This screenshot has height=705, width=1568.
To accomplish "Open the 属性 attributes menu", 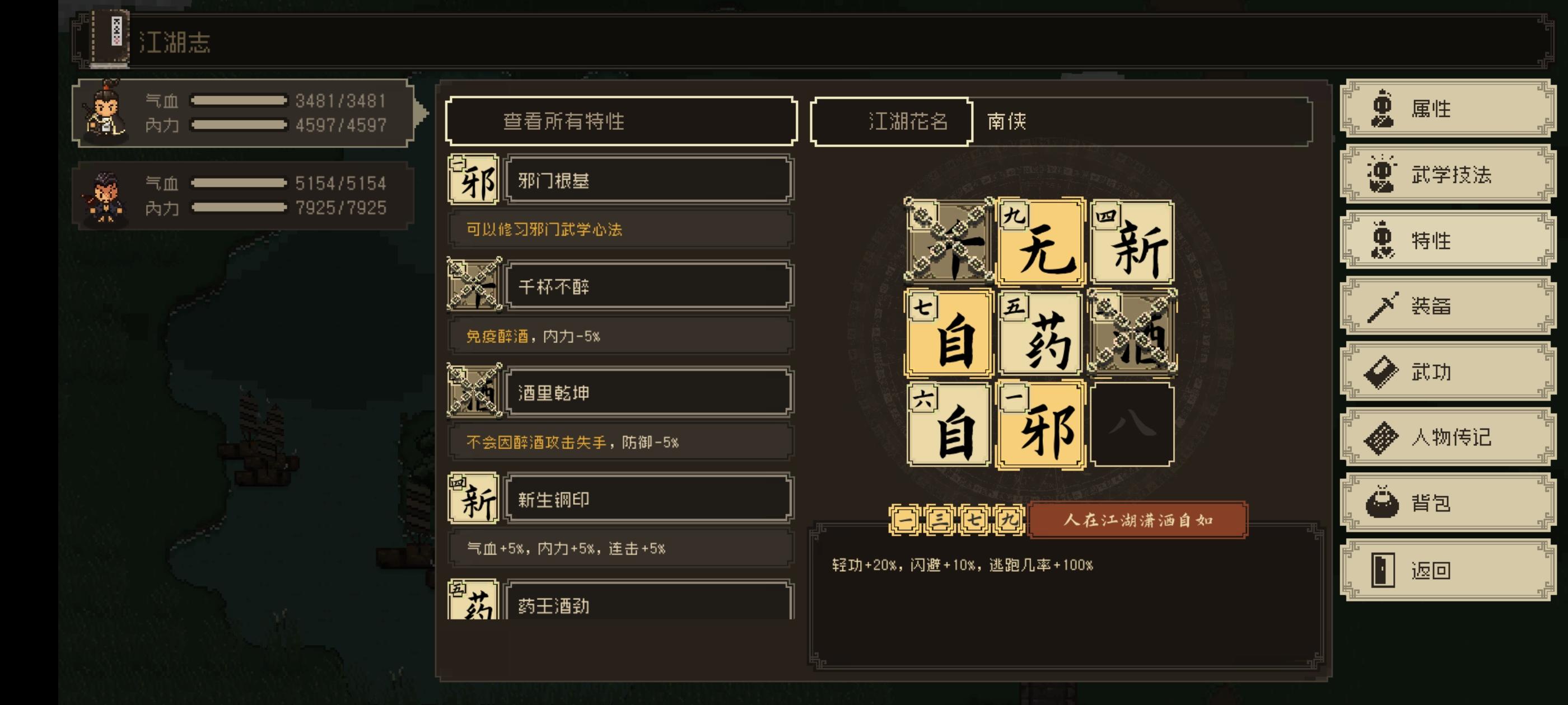I will [x=1448, y=109].
